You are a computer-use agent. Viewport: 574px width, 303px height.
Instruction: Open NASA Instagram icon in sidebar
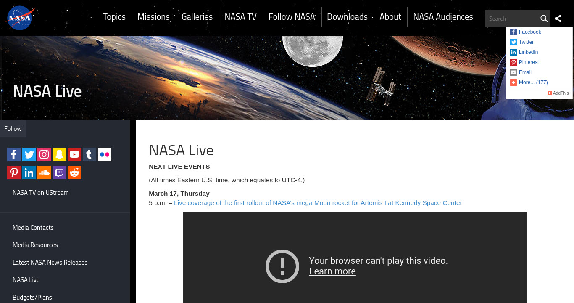point(44,154)
